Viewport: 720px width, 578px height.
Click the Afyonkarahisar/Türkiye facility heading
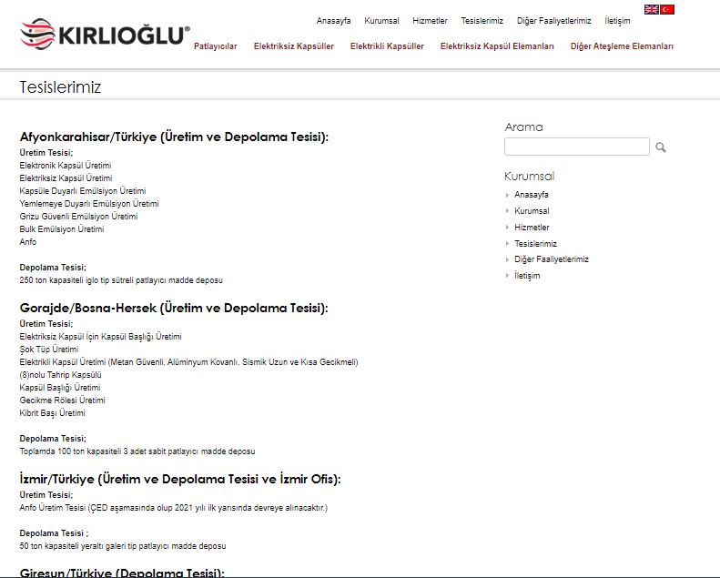174,137
